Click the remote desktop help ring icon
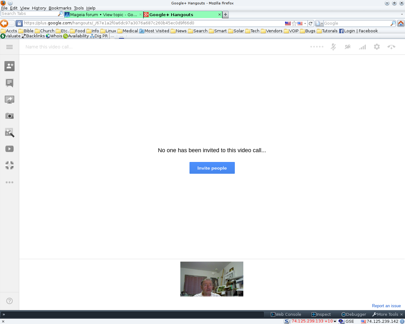The height and width of the screenshot is (324, 405). tap(9, 165)
